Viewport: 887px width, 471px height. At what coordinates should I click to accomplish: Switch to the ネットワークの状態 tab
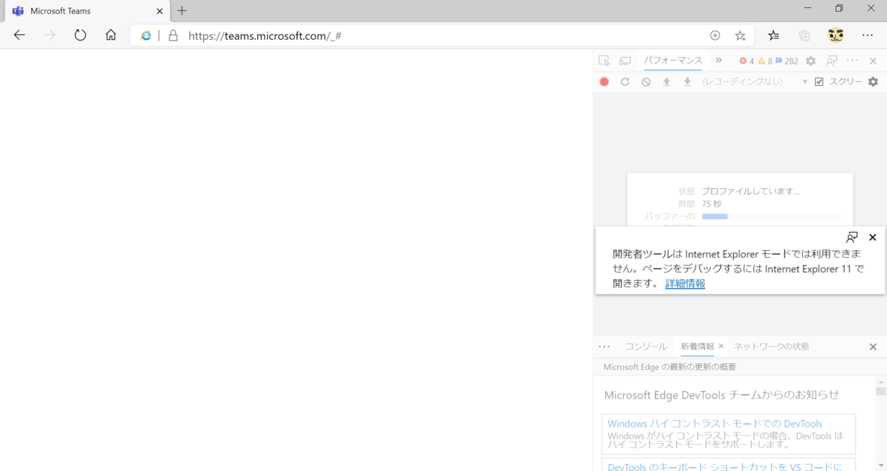tap(772, 346)
